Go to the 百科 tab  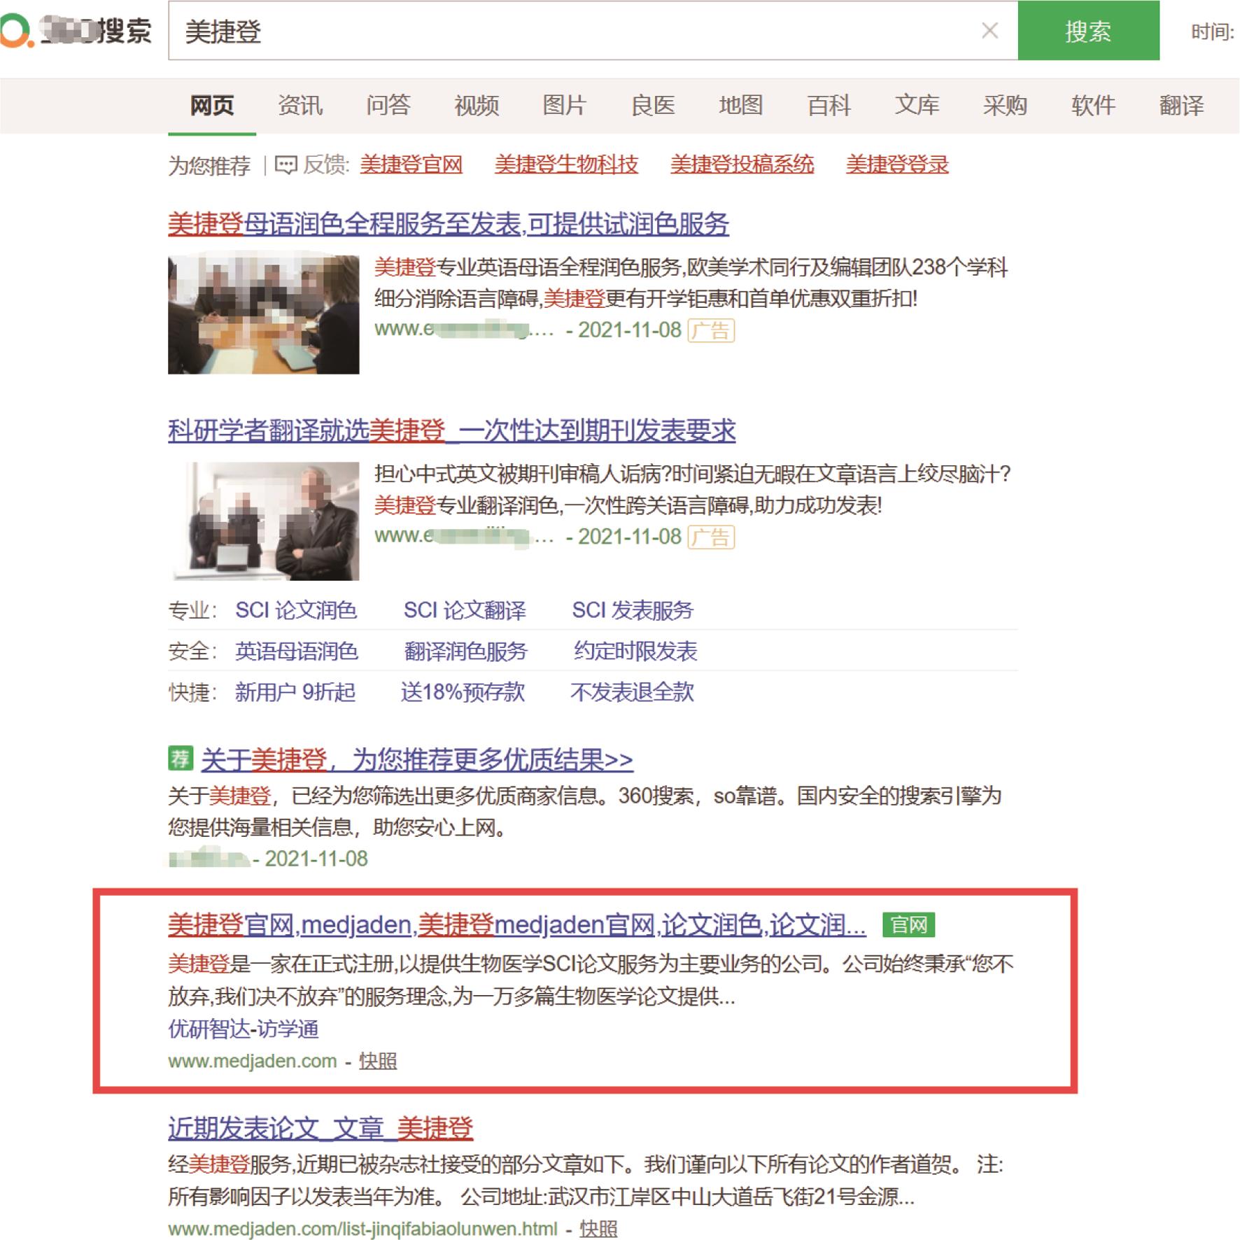click(829, 105)
